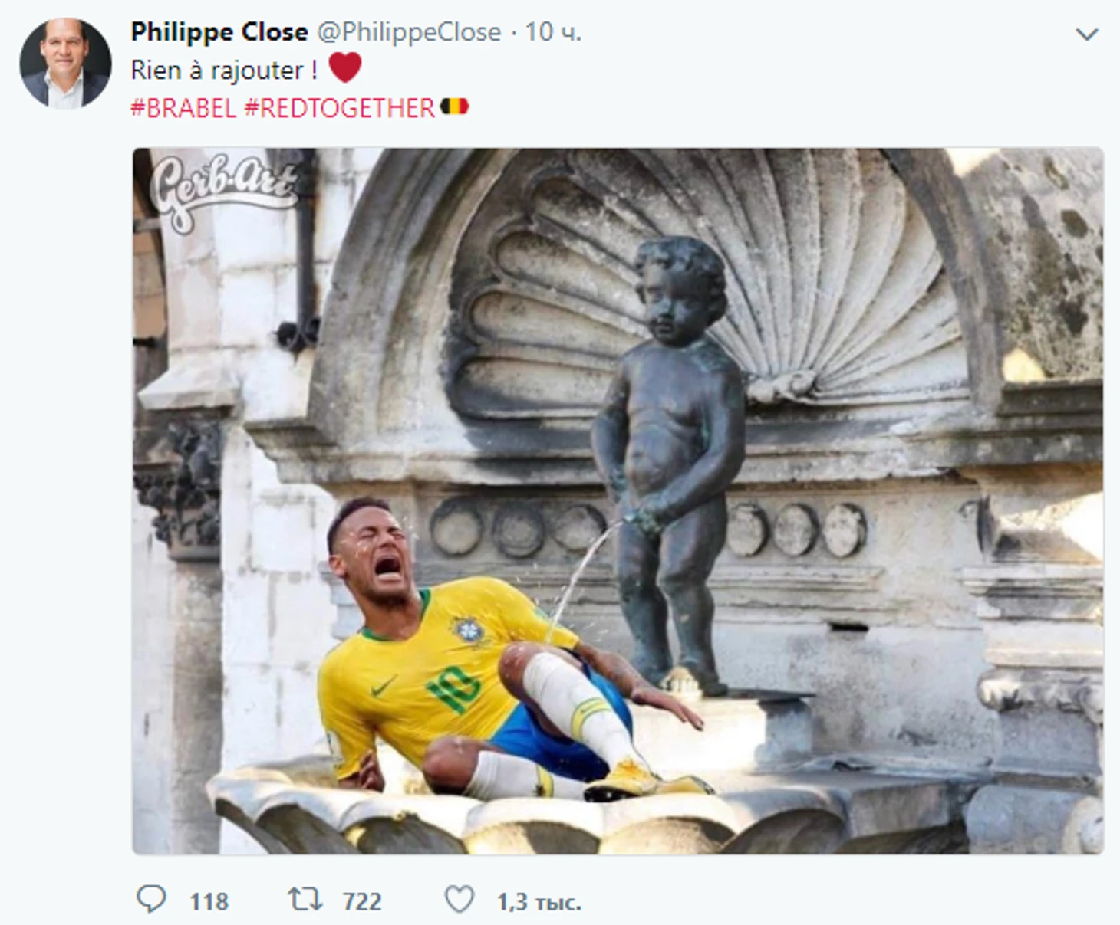
Task: Open the attached tweet photo
Action: [618, 501]
